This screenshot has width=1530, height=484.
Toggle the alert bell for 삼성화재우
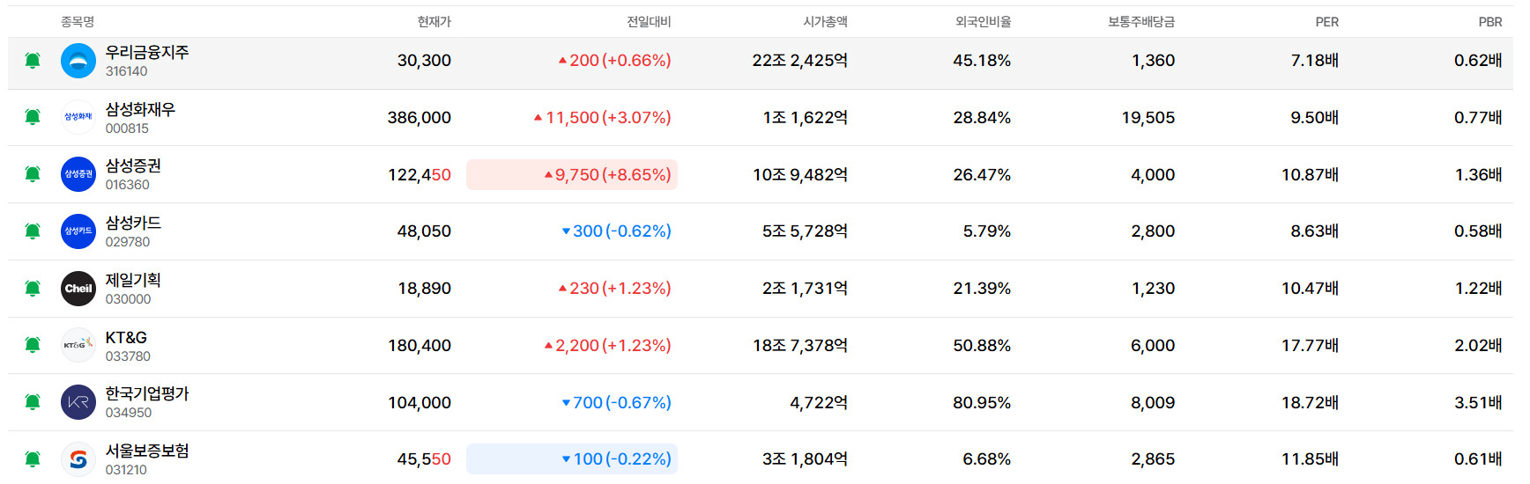coord(33,117)
